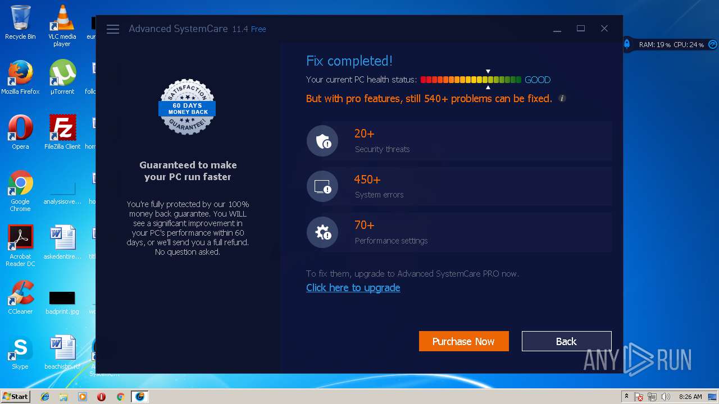719x404 pixels.
Task: Open the VLC media player desktop icon
Action: [x=62, y=26]
